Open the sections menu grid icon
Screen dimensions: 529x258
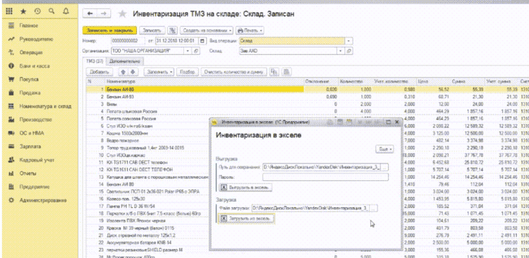[9, 11]
